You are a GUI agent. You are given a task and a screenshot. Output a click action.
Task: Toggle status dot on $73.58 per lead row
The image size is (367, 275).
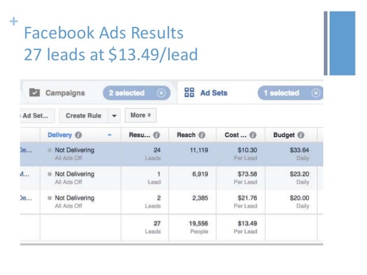(x=49, y=174)
